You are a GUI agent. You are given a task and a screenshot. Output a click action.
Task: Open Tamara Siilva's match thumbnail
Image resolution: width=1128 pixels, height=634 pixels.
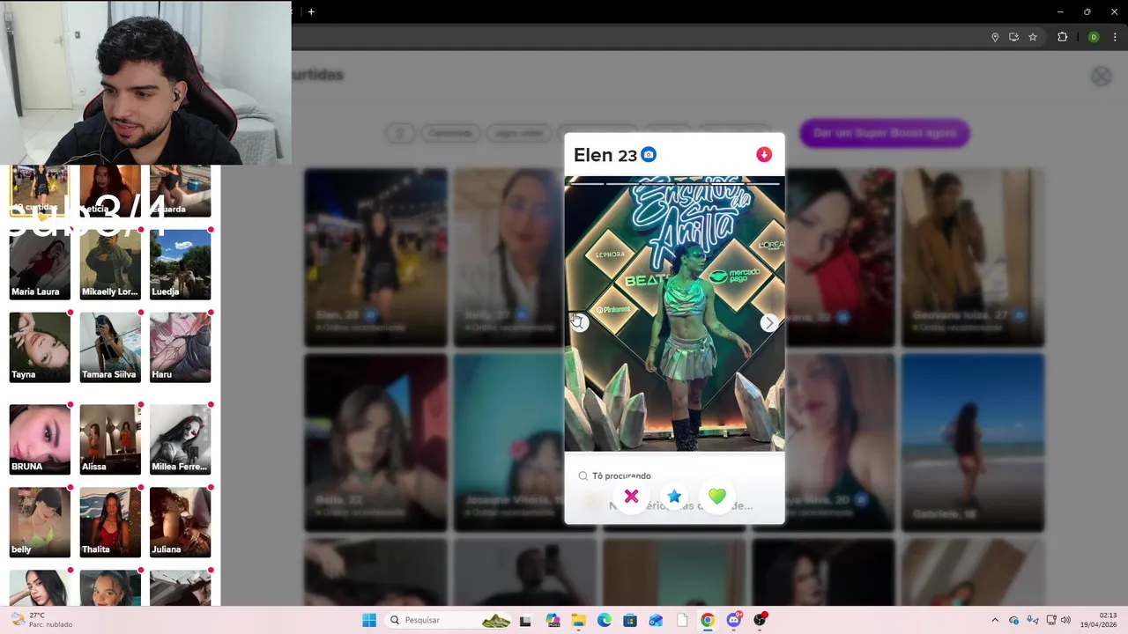point(110,347)
